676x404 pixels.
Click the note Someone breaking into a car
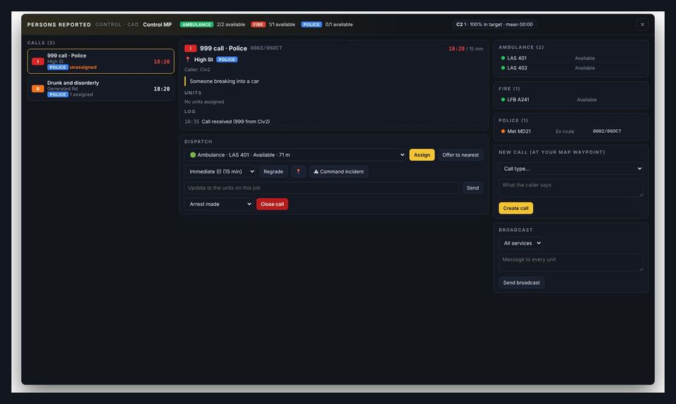tap(224, 82)
